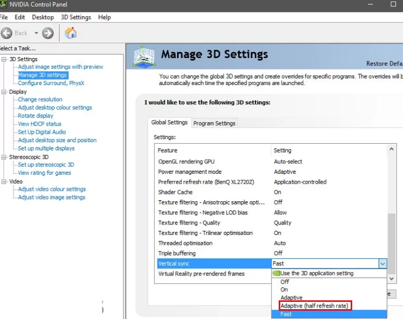The image size is (403, 319).
Task: Click the Setting column header
Action: tap(329, 150)
